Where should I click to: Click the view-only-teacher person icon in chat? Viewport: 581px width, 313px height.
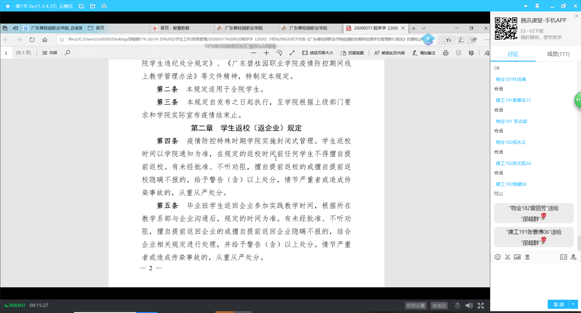coord(573,257)
